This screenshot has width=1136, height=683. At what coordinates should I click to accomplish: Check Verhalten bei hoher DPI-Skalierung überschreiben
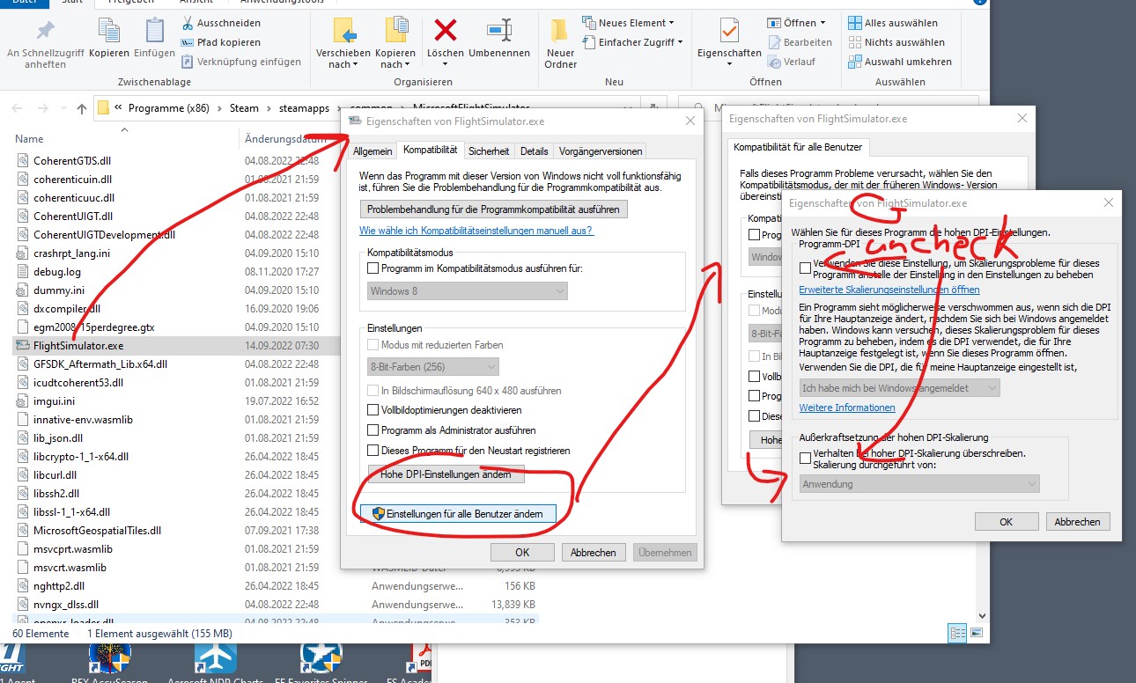pyautogui.click(x=806, y=458)
